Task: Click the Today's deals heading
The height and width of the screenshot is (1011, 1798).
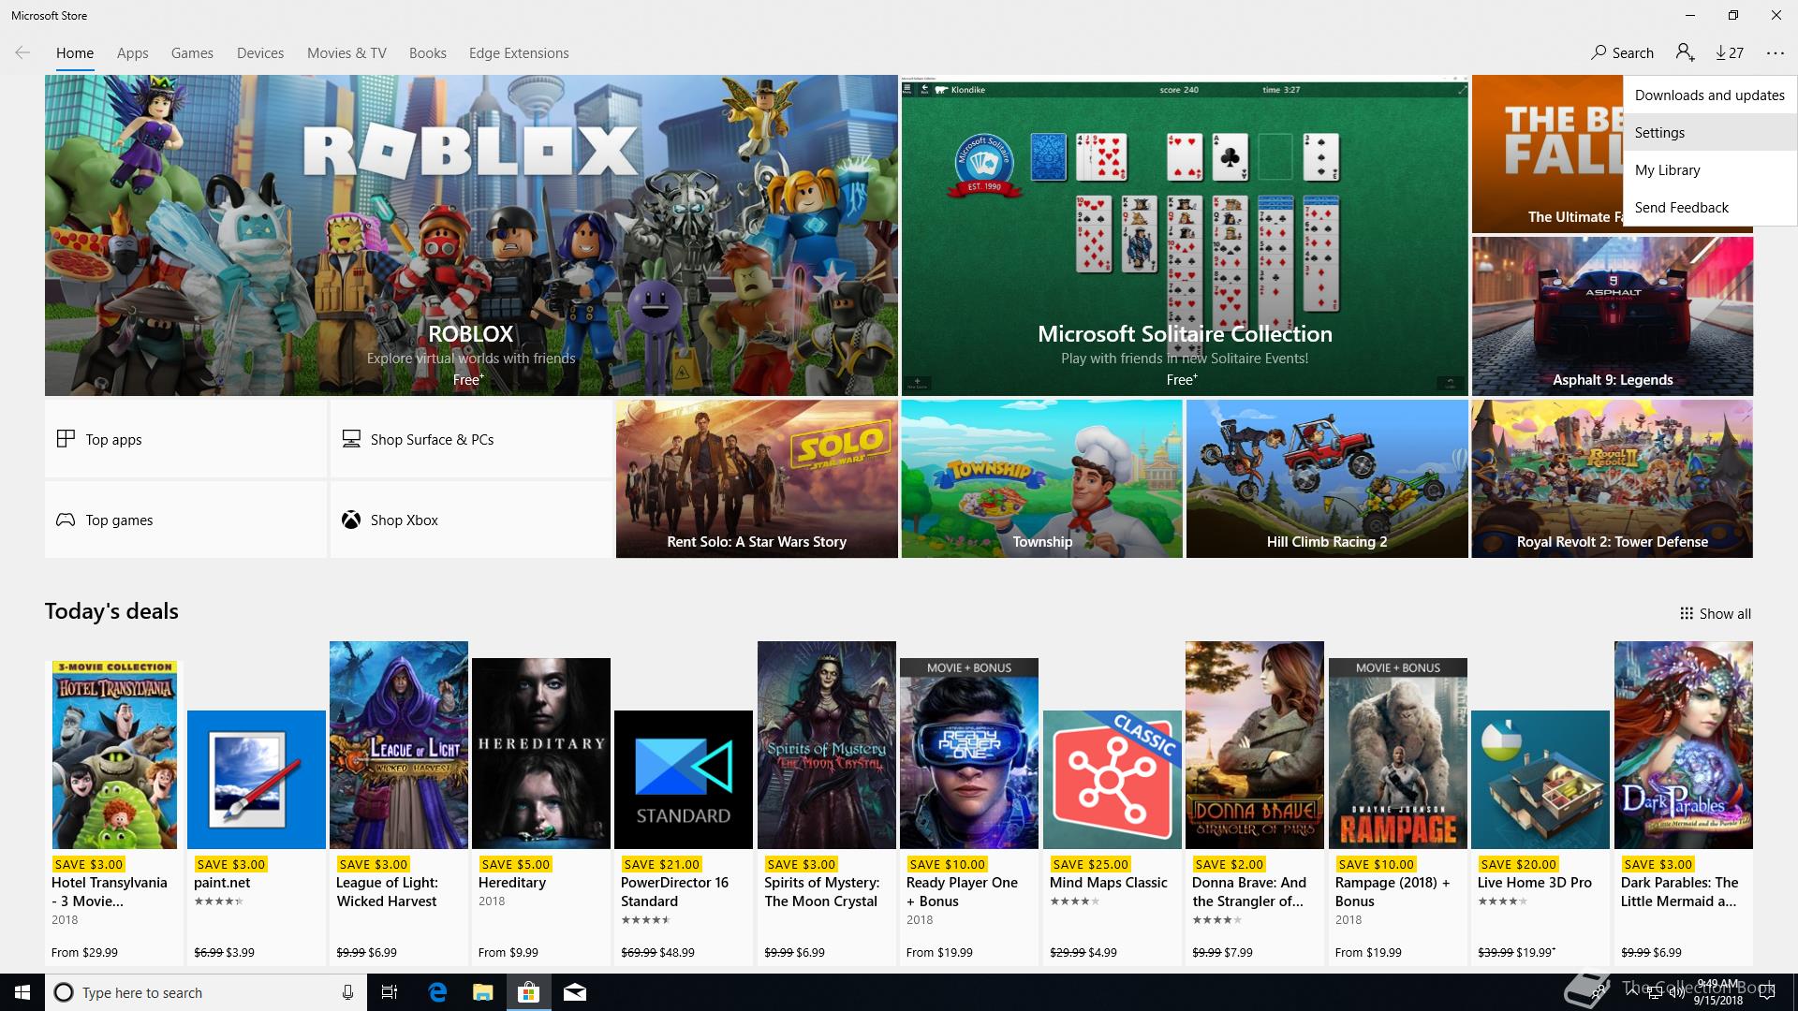Action: 111,611
